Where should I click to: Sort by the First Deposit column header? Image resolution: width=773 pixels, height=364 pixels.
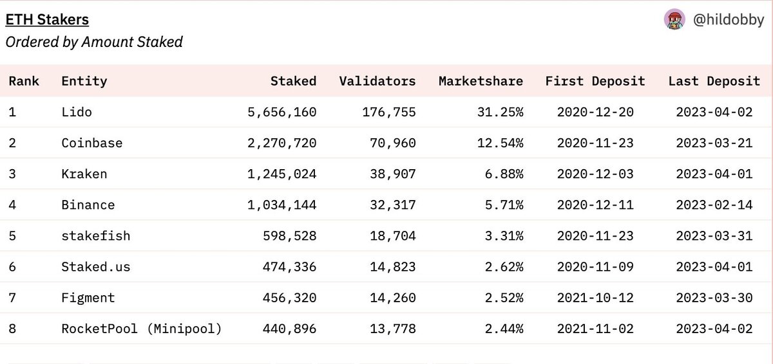click(x=595, y=81)
